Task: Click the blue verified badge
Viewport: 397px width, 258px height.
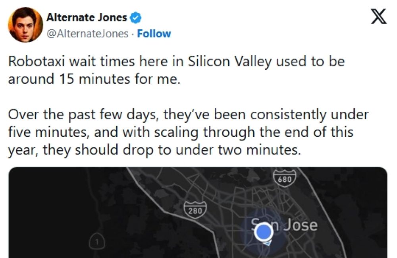Action: pos(136,17)
